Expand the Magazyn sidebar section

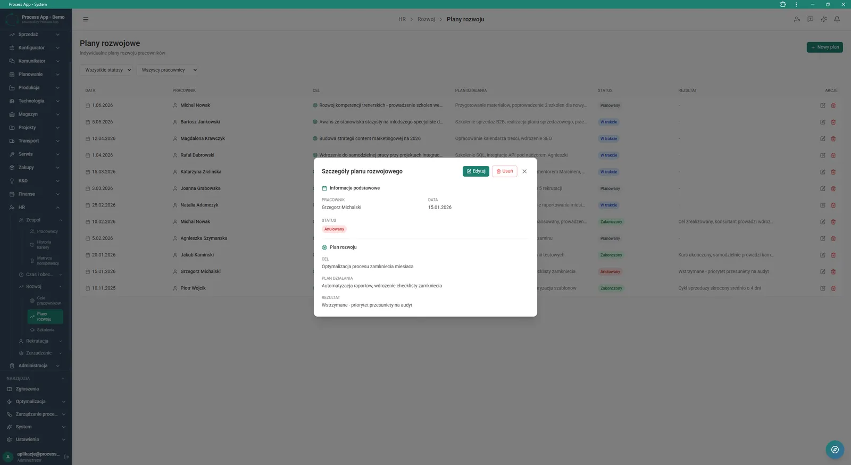pyautogui.click(x=35, y=114)
